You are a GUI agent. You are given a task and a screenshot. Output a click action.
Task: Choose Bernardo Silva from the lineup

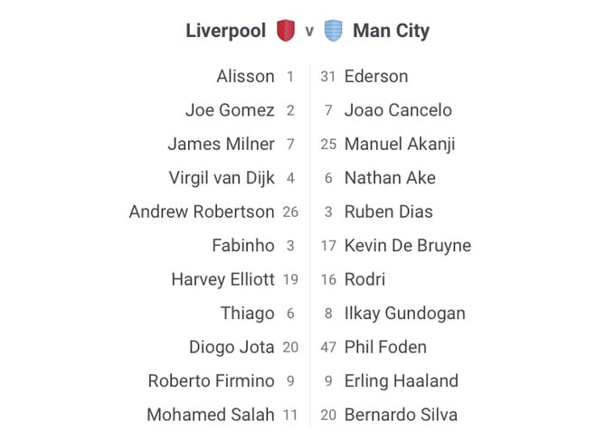click(401, 415)
